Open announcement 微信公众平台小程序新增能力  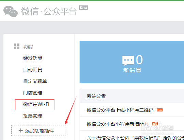[x=118, y=124]
